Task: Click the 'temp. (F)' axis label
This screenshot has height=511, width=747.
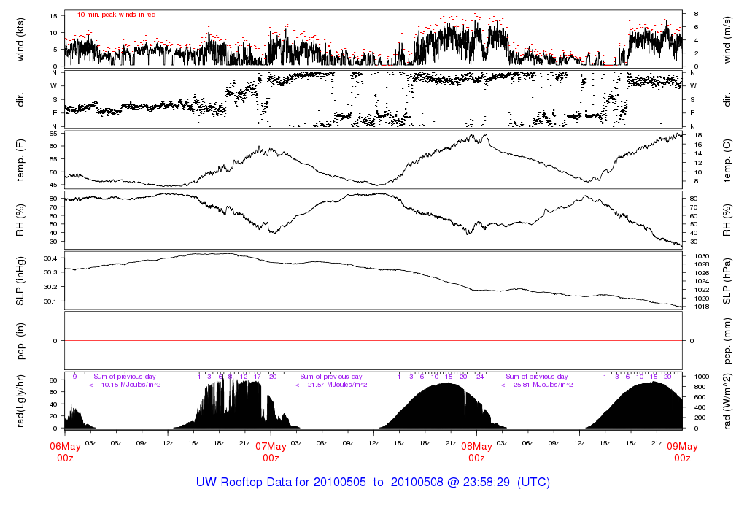Action: 20,160
